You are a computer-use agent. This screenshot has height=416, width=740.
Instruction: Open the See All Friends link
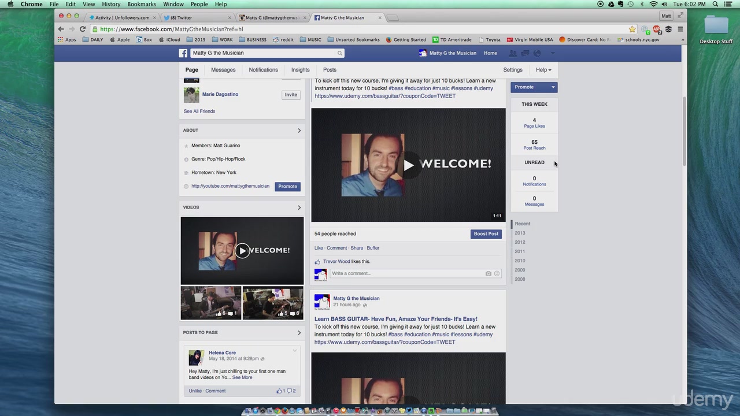(x=199, y=112)
